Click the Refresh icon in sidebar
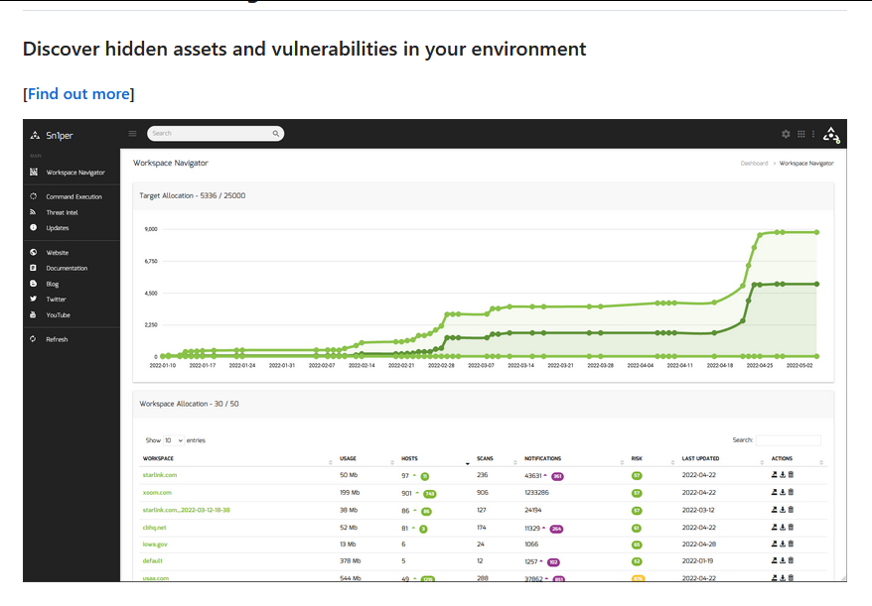872x606 pixels. [x=34, y=339]
